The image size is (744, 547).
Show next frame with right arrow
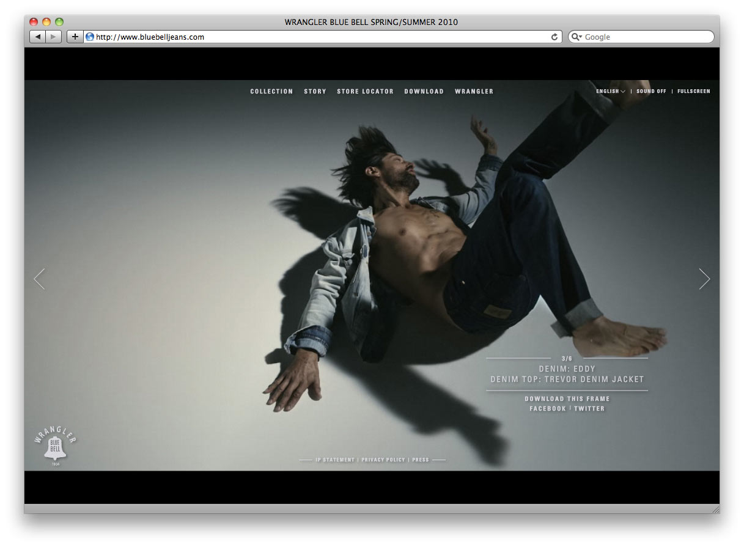tap(704, 279)
